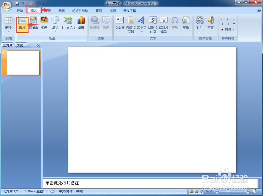Switch to the 开始 ribbon tab
This screenshot has width=263, height=196.
coord(20,11)
